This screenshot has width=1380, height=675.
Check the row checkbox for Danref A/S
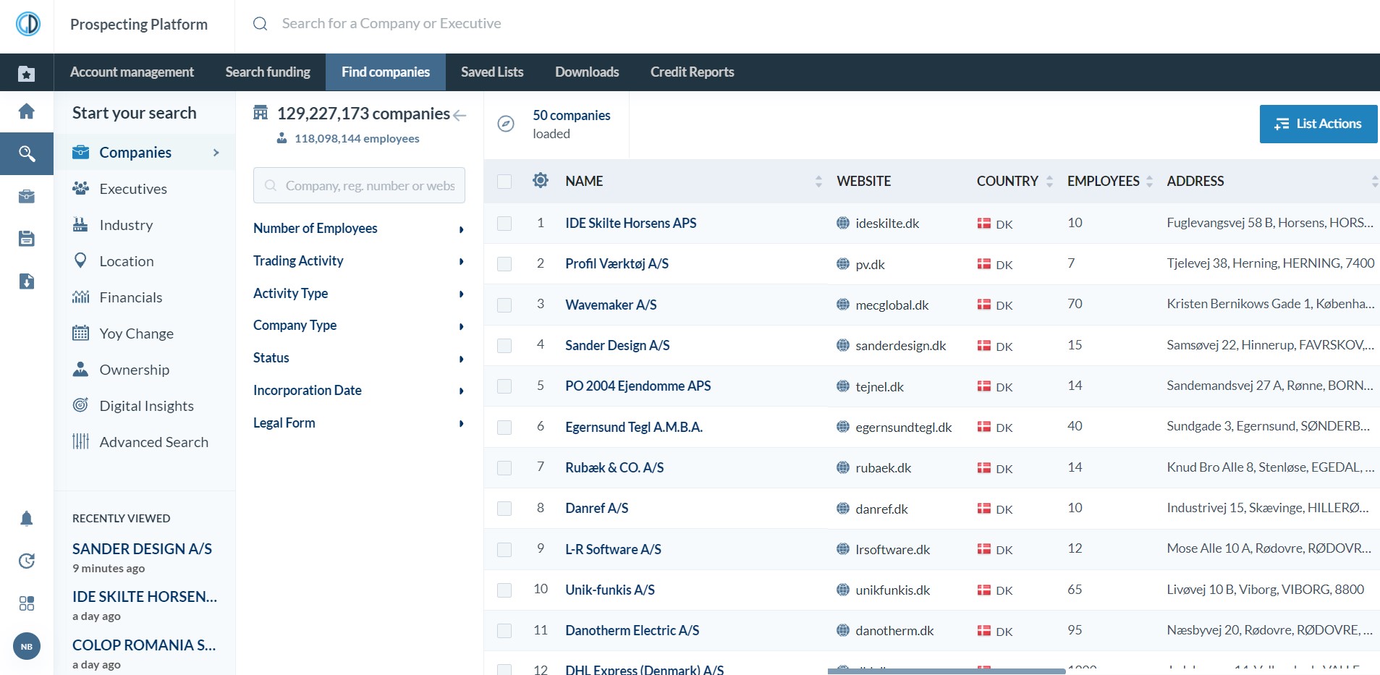click(x=504, y=508)
